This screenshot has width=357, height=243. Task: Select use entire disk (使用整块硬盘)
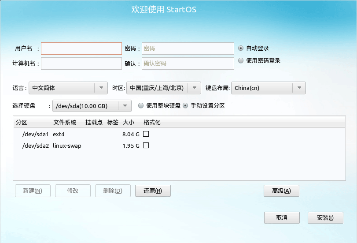pos(141,106)
